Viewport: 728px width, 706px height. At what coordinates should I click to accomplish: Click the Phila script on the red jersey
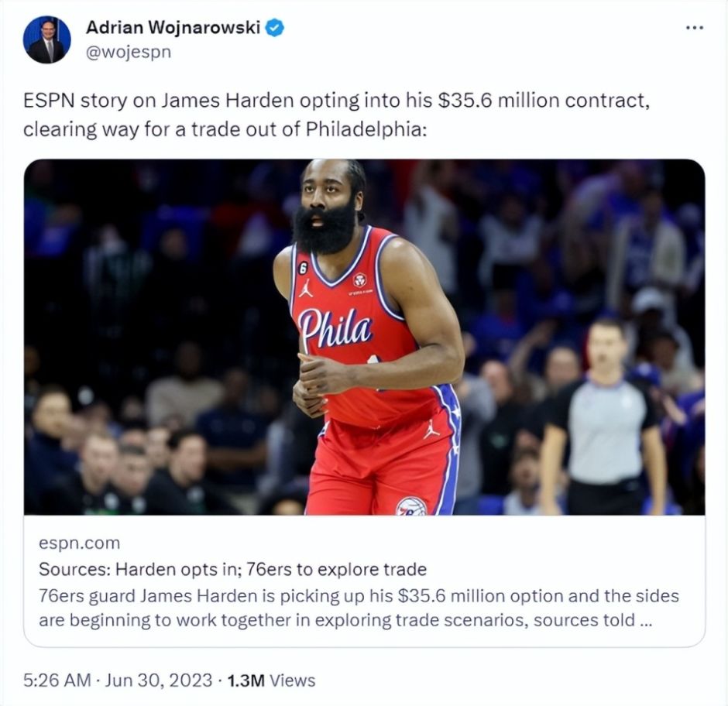[x=335, y=328]
